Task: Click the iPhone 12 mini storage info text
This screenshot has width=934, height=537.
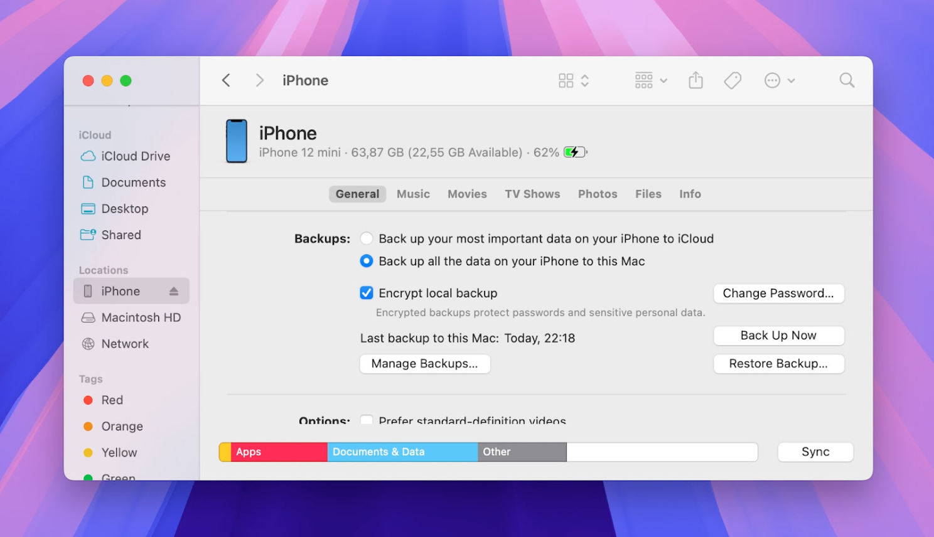Action: [x=409, y=152]
